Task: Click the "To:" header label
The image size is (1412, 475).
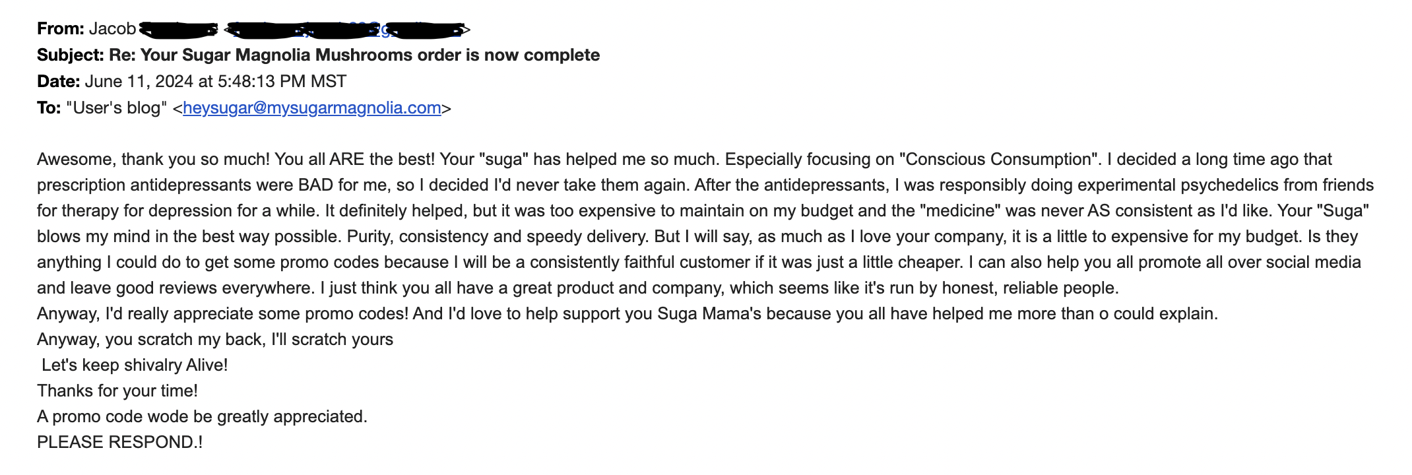Action: tap(49, 108)
